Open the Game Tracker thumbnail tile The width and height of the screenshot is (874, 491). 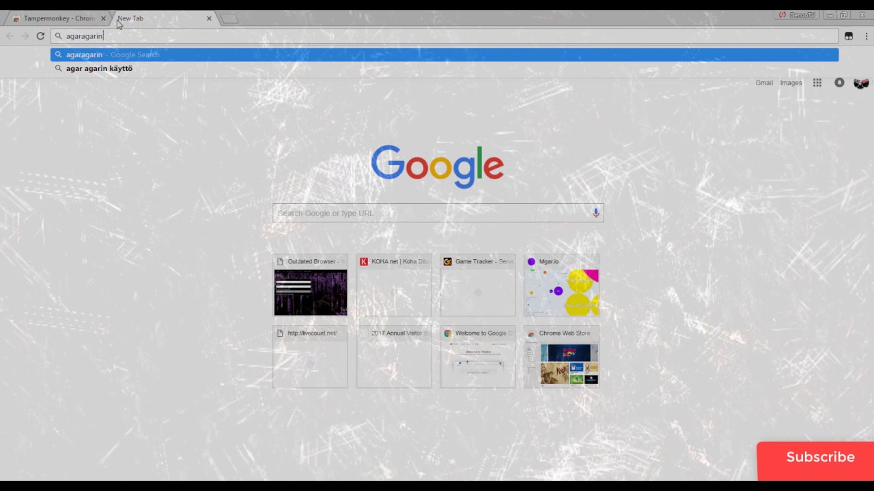478,286
